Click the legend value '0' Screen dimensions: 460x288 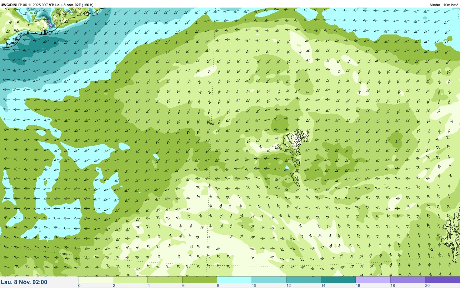pos(79,285)
